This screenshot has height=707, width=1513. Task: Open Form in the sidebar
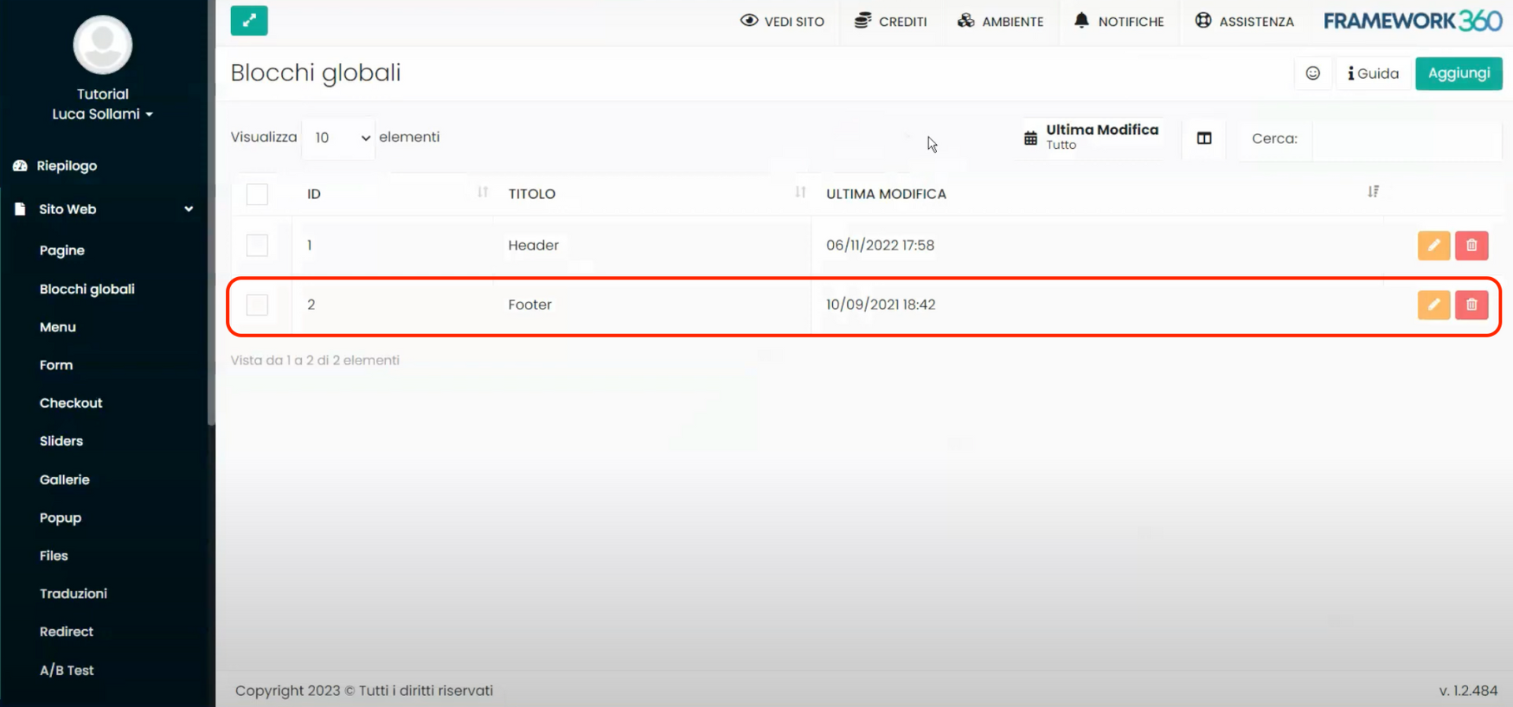click(x=56, y=365)
